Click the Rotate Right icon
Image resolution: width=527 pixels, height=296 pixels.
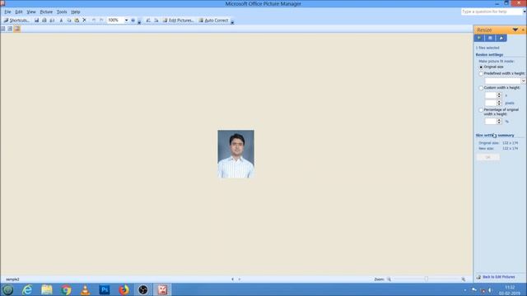156,21
